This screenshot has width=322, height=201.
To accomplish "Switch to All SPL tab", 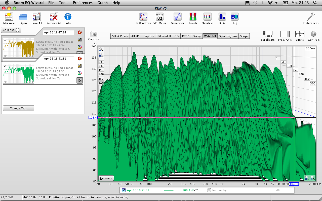I will click(136, 36).
